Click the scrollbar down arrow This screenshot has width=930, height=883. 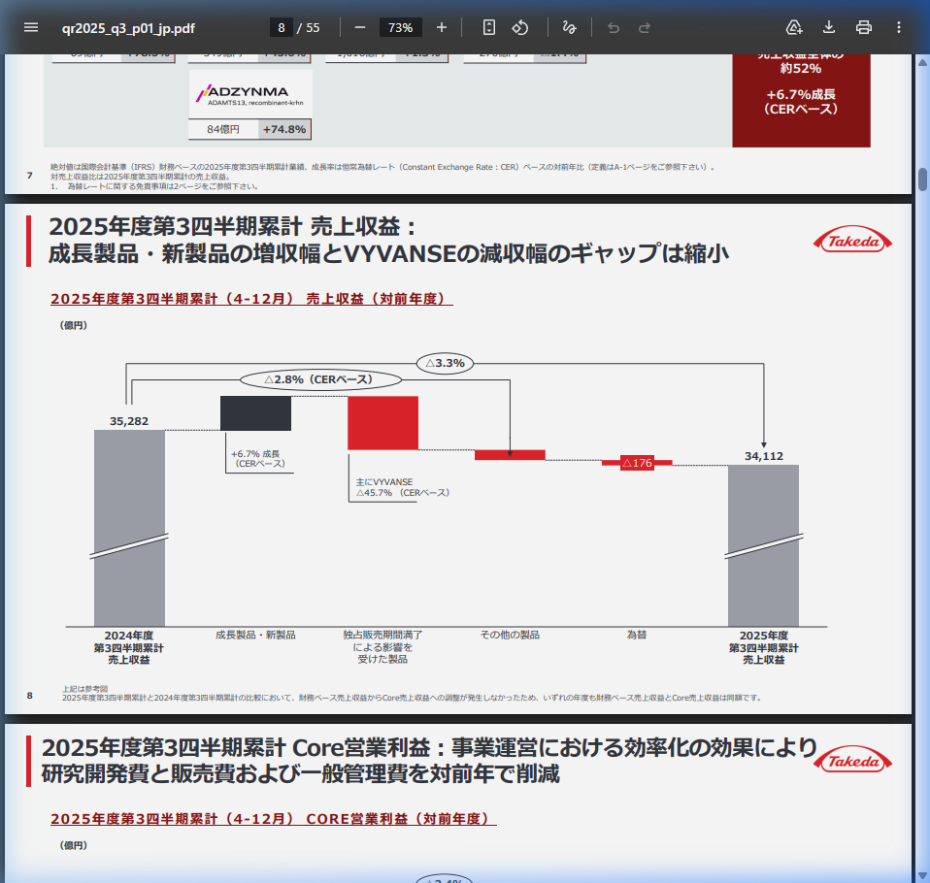pyautogui.click(x=922, y=875)
